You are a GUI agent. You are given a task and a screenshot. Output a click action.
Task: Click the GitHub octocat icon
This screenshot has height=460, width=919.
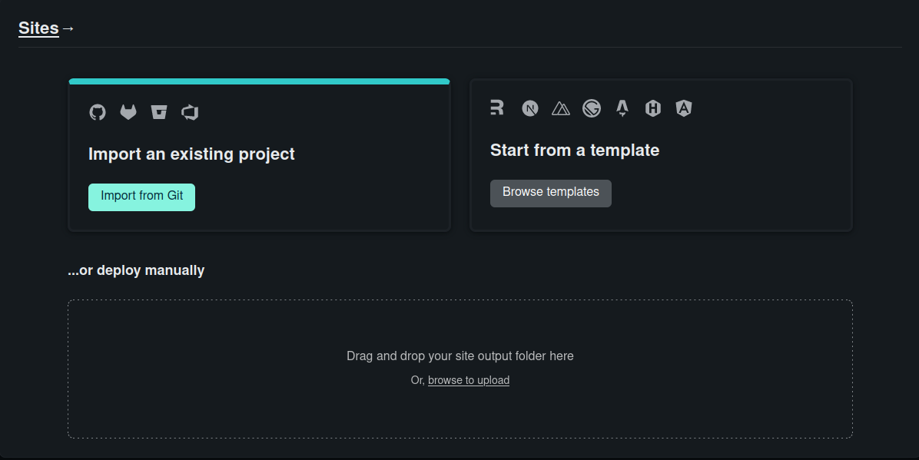point(98,112)
